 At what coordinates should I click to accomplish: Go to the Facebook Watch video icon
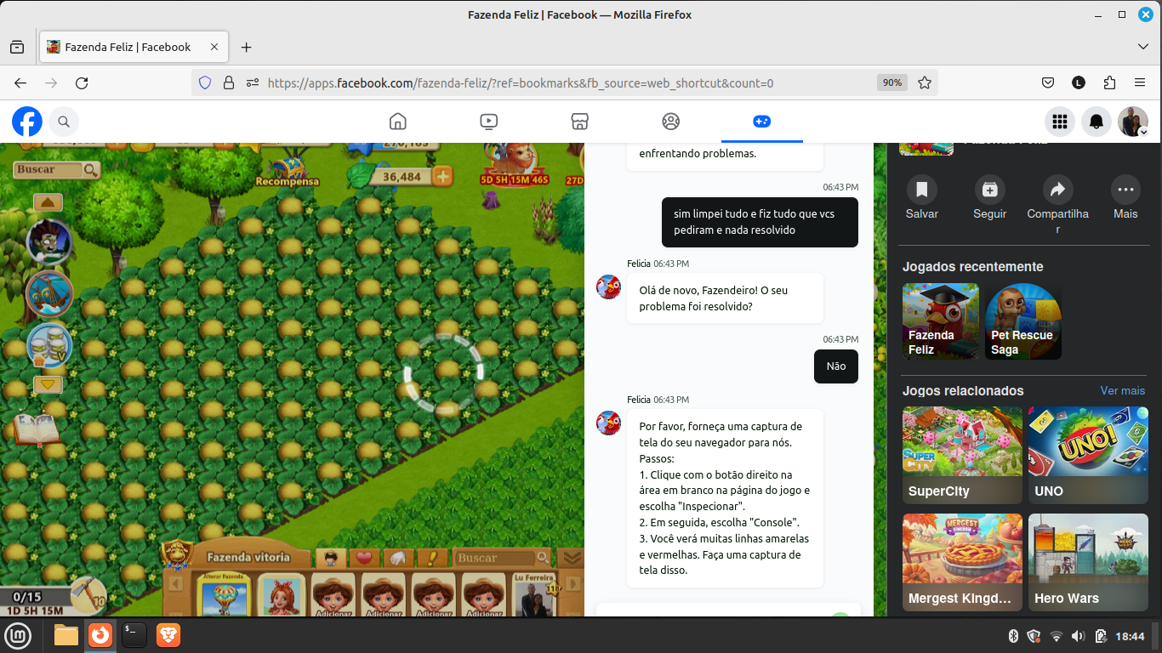[489, 122]
